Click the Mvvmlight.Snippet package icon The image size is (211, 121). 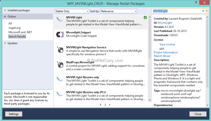60,34
